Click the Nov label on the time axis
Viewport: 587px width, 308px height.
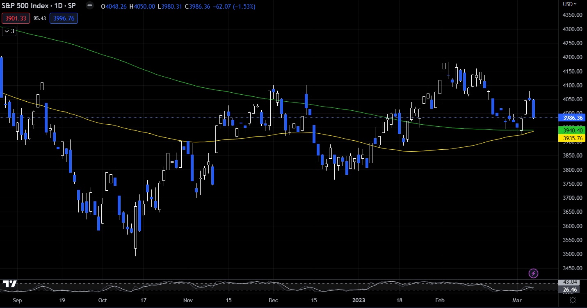coord(188,300)
